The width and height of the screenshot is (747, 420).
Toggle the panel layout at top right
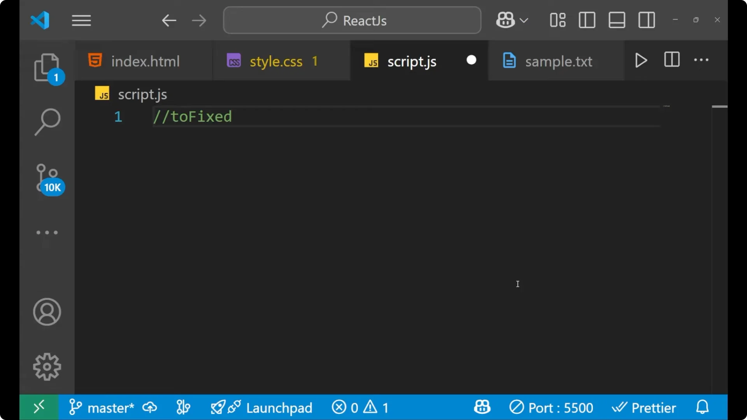point(617,20)
